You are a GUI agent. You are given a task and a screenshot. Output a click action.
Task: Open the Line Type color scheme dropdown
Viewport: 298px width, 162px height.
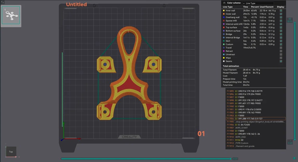click(258, 3)
